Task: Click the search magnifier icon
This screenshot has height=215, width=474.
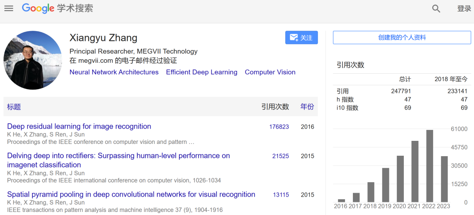Action: click(x=436, y=8)
